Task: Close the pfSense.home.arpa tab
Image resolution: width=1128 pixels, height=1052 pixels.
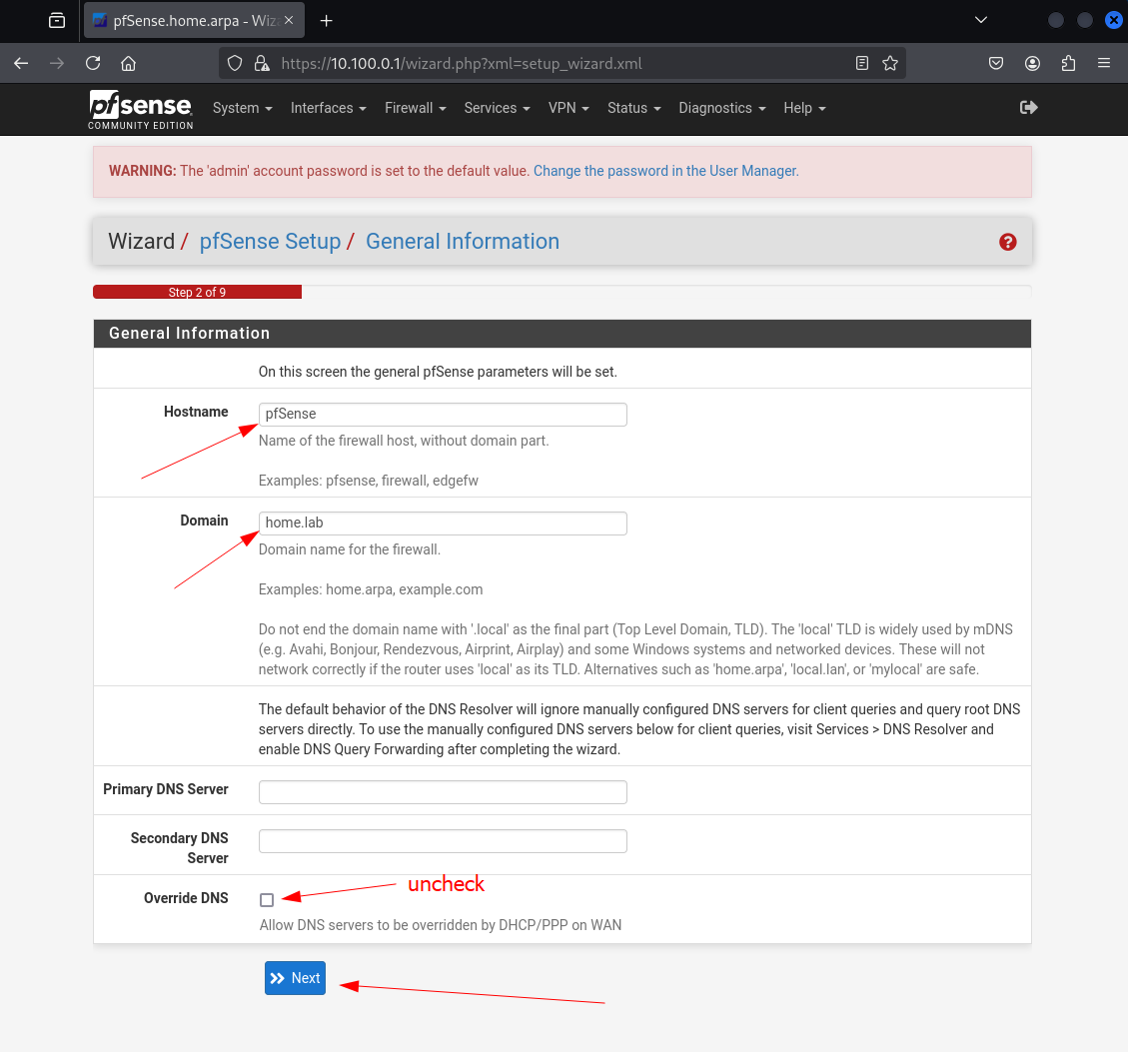Action: [x=289, y=20]
